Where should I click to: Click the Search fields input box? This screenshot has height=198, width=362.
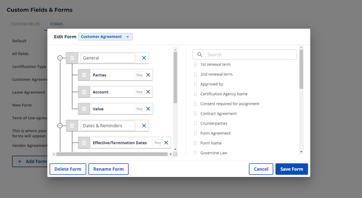coord(245,55)
